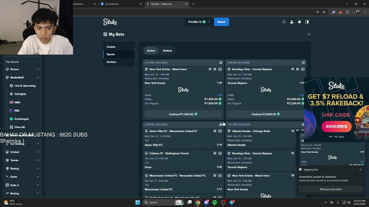Image resolution: width=369 pixels, height=207 pixels.
Task: Select Sports in My Bets menu
Action: pos(119,54)
